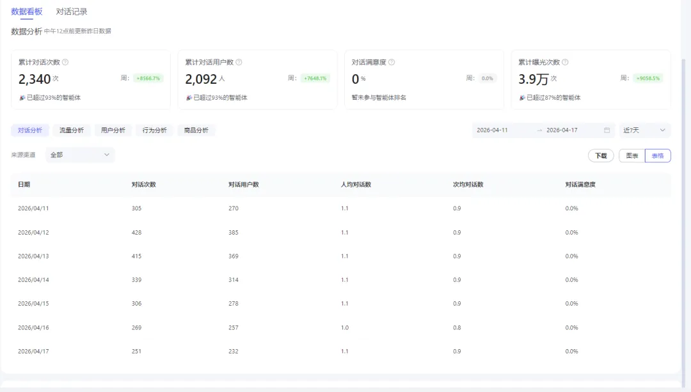
Task: Click help icon beside 累计对话次数
Action: pos(65,62)
